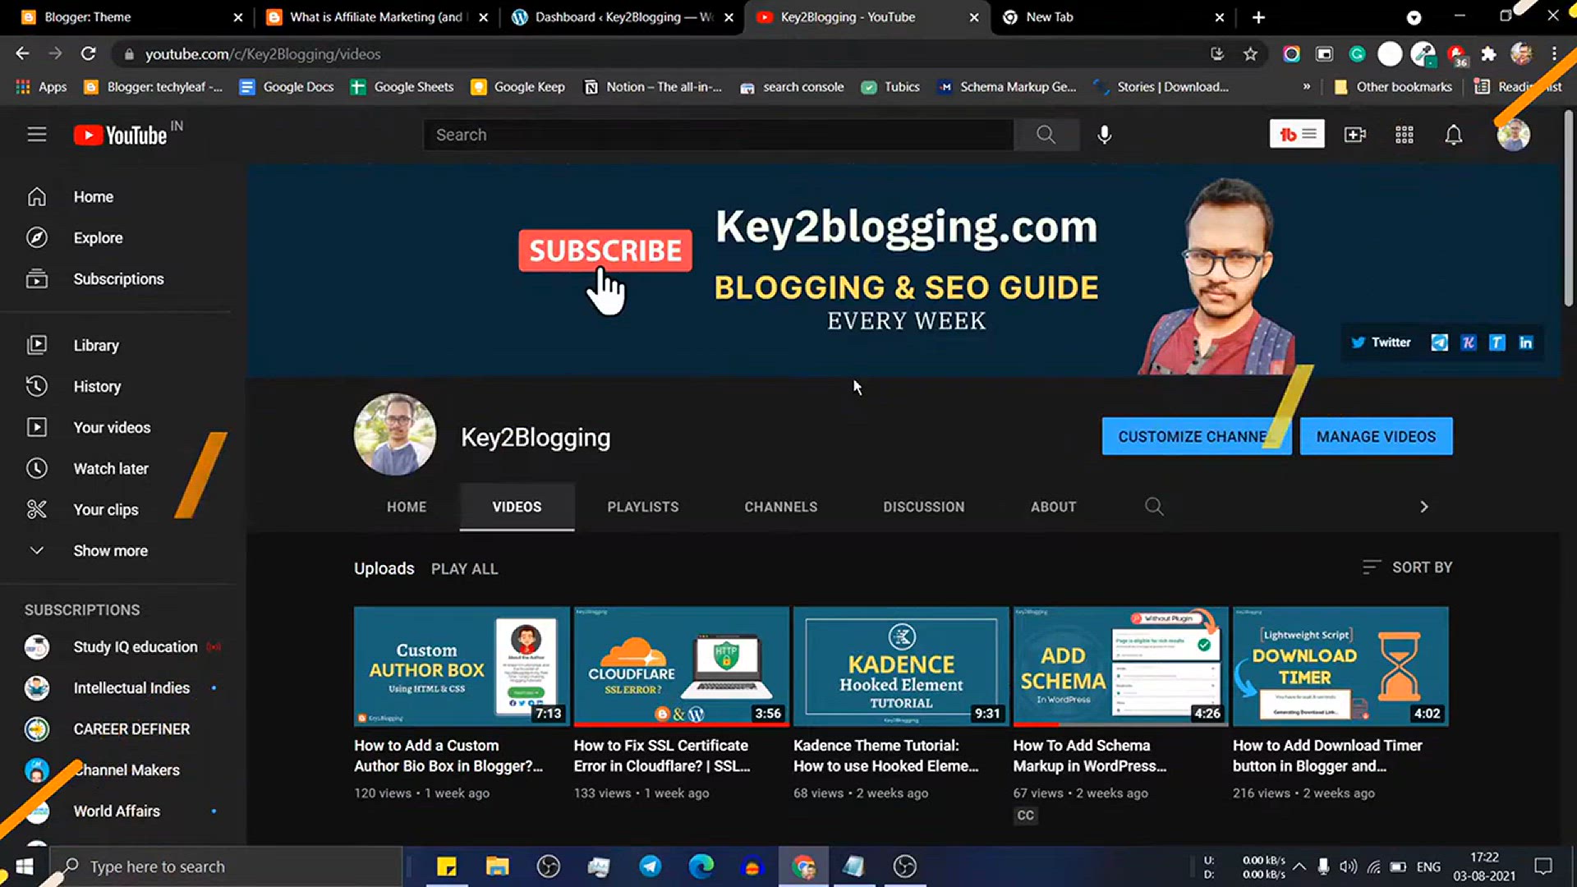Open the Create video camera icon
The height and width of the screenshot is (887, 1577).
(1354, 135)
